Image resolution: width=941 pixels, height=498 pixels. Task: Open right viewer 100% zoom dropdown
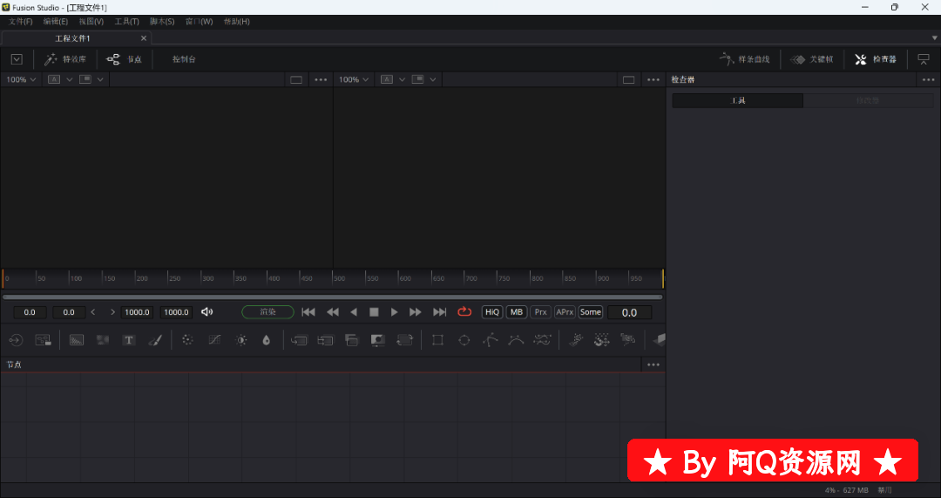pos(354,79)
